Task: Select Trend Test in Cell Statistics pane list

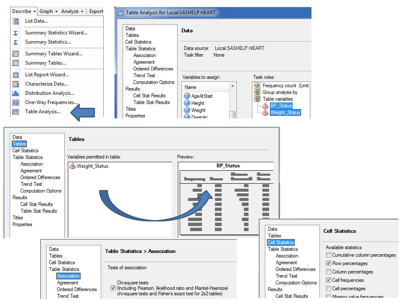Action: point(287,276)
